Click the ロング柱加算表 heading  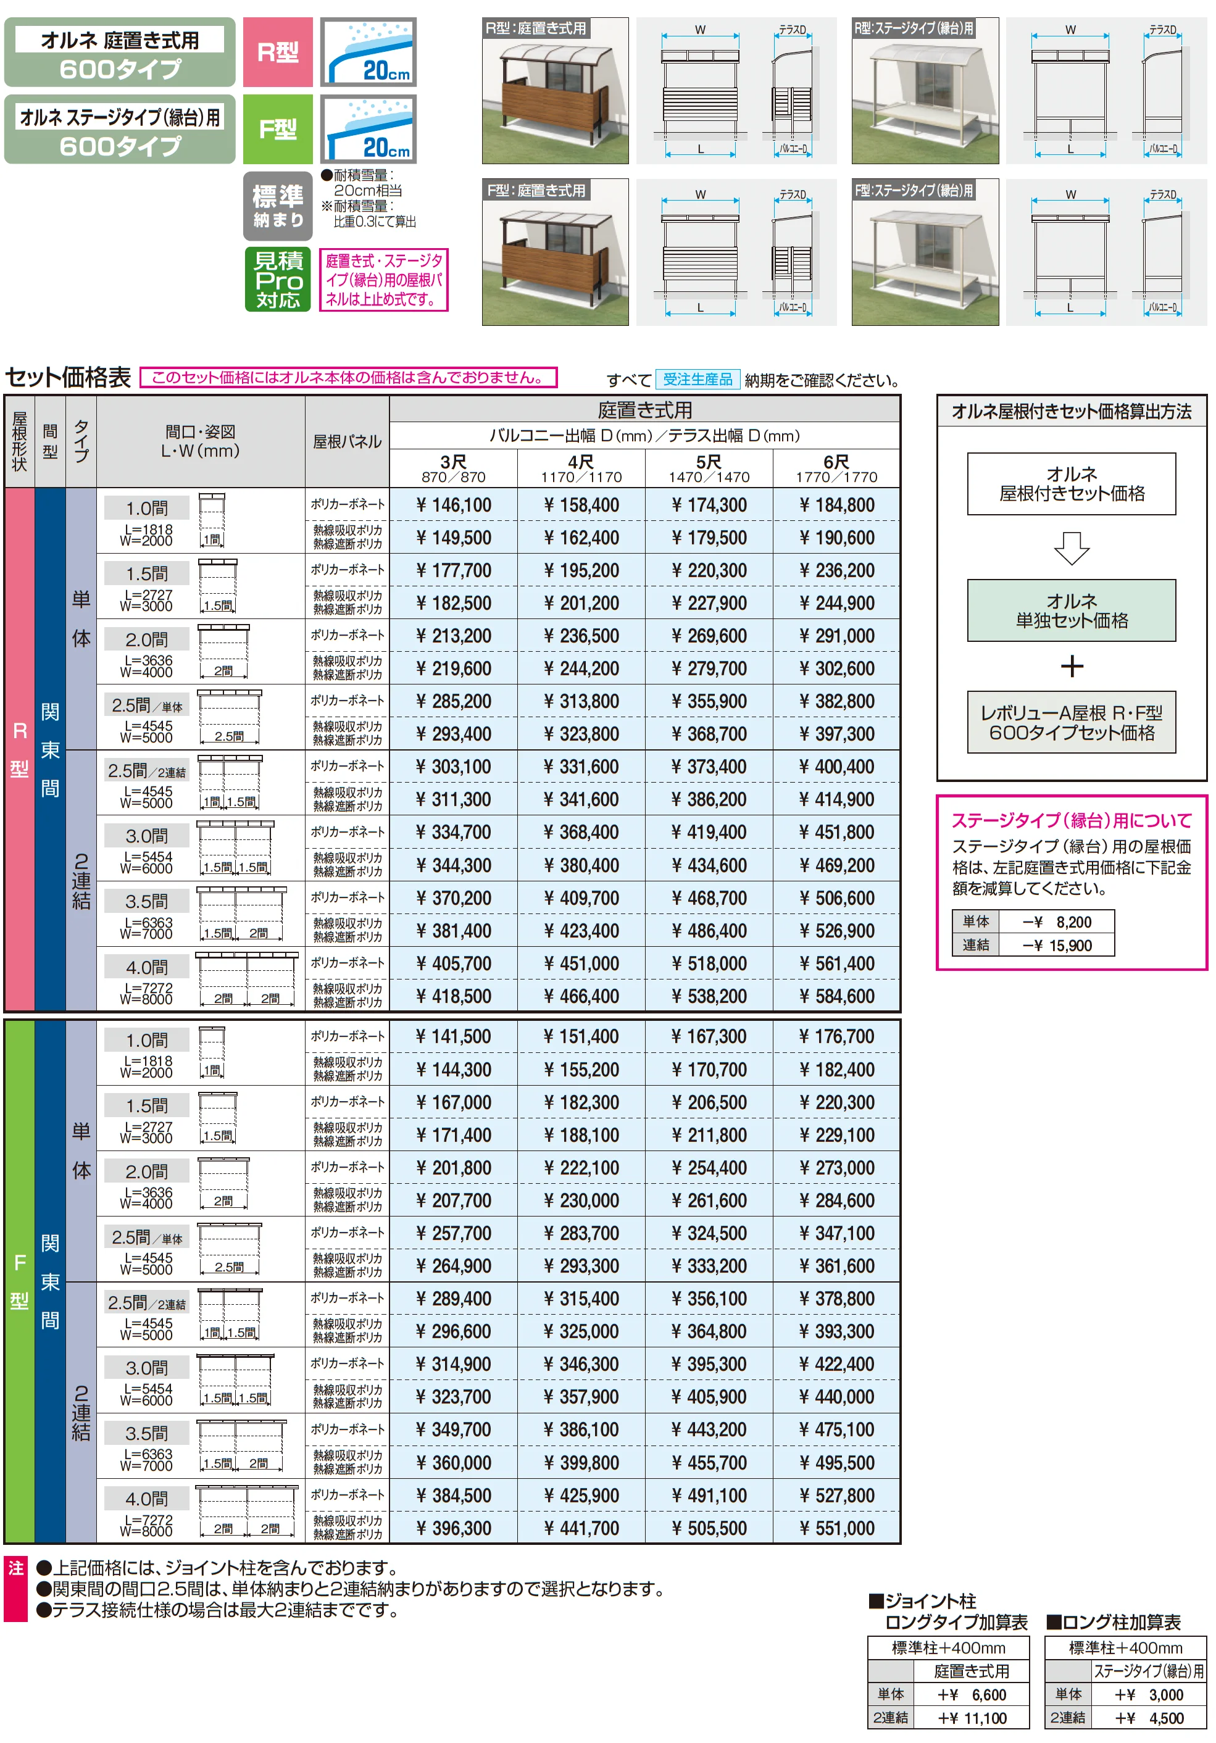pyautogui.click(x=1114, y=1622)
